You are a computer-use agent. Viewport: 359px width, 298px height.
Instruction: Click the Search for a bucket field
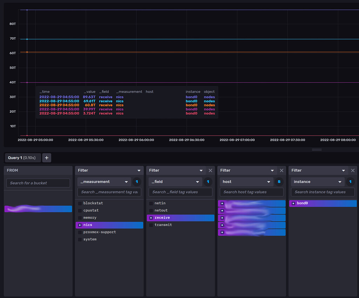[38, 183]
